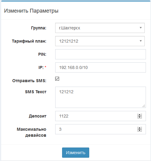This screenshot has height=161, width=151.
Task: Increment Максимально девайсов with up arrow
Action: [x=140, y=128]
